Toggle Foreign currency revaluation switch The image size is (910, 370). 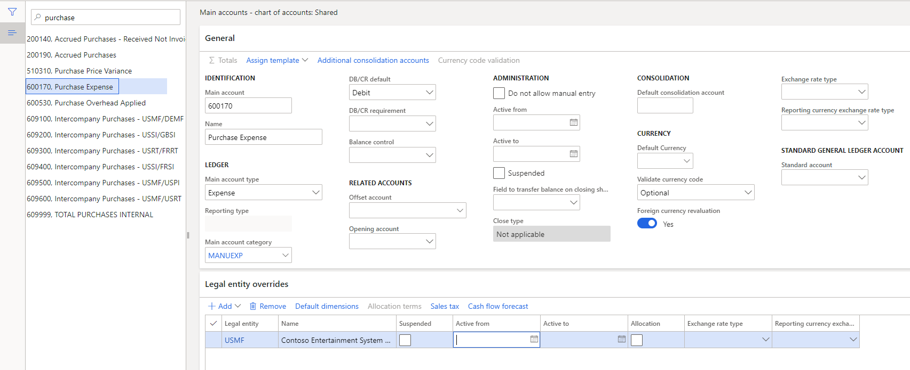[x=647, y=224]
